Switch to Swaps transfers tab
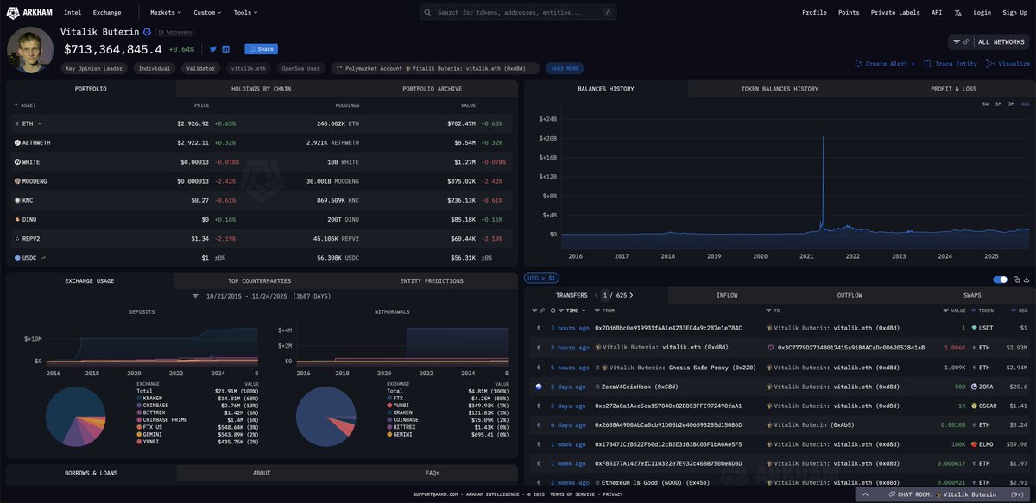This screenshot has height=503, width=1036. (x=971, y=295)
